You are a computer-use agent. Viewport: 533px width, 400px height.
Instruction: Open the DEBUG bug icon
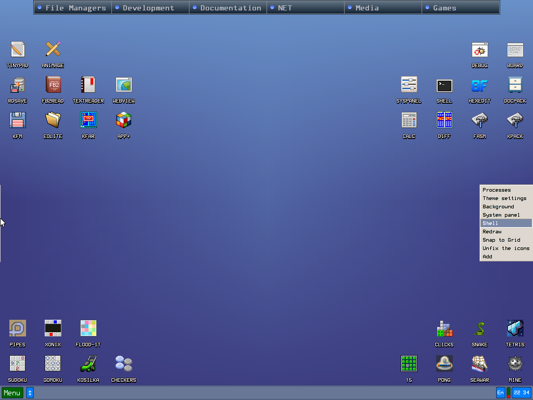click(x=479, y=50)
